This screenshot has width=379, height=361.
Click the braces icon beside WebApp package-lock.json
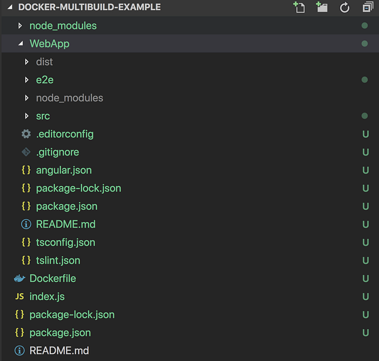pos(26,188)
